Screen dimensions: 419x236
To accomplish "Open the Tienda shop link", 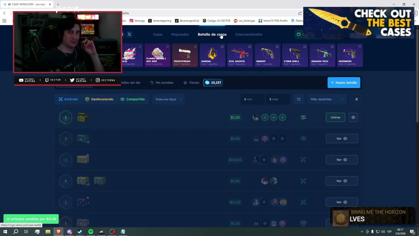I will (x=191, y=83).
